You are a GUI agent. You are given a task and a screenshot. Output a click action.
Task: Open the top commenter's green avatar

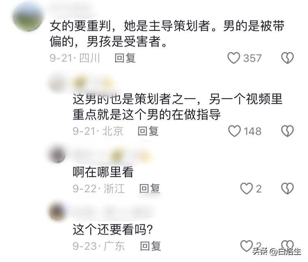[28, 17]
